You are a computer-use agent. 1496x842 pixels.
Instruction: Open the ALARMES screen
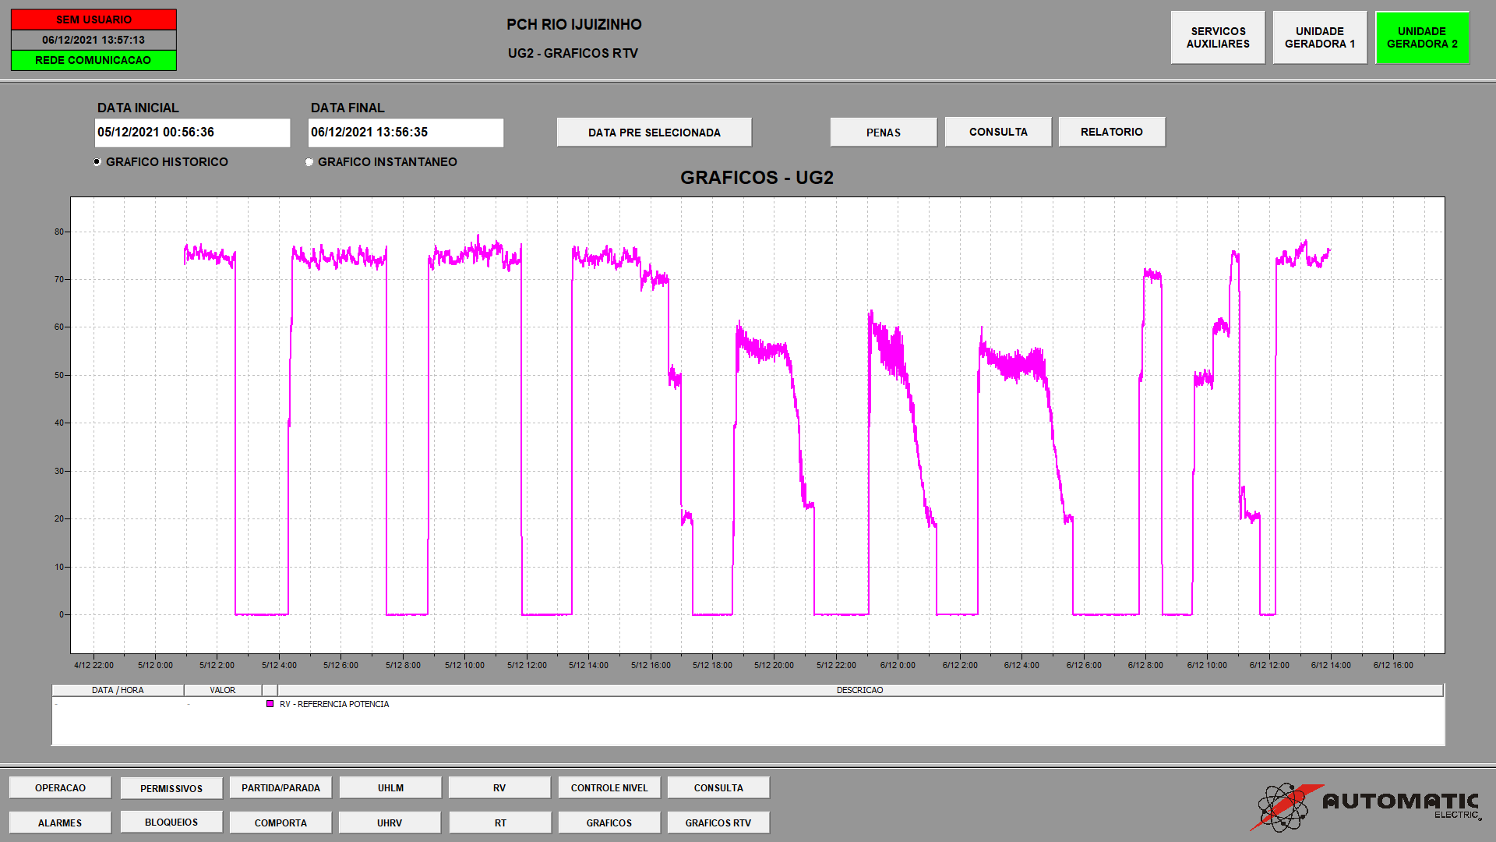[x=60, y=823]
